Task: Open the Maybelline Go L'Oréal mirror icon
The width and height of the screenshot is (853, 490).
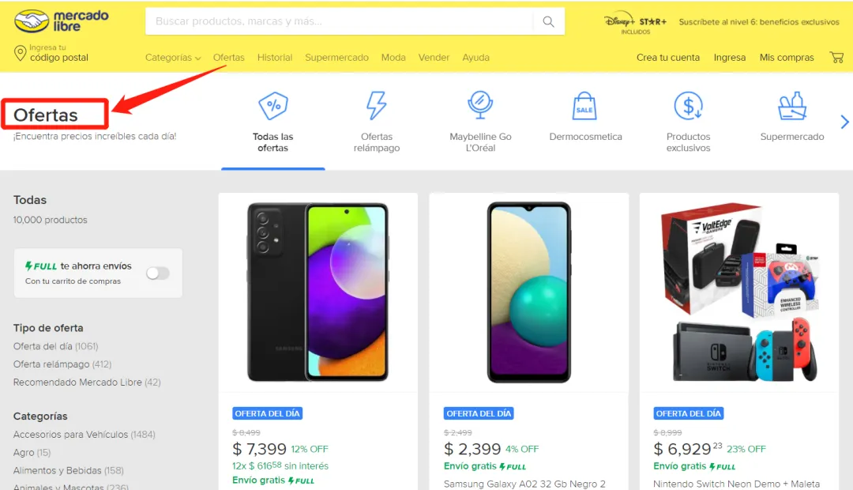Action: [480, 105]
